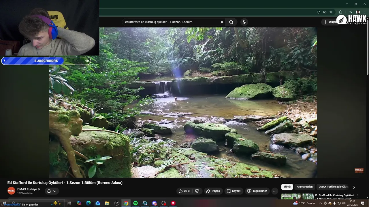Switch to Google Chrome on the taskbar

click(126, 203)
